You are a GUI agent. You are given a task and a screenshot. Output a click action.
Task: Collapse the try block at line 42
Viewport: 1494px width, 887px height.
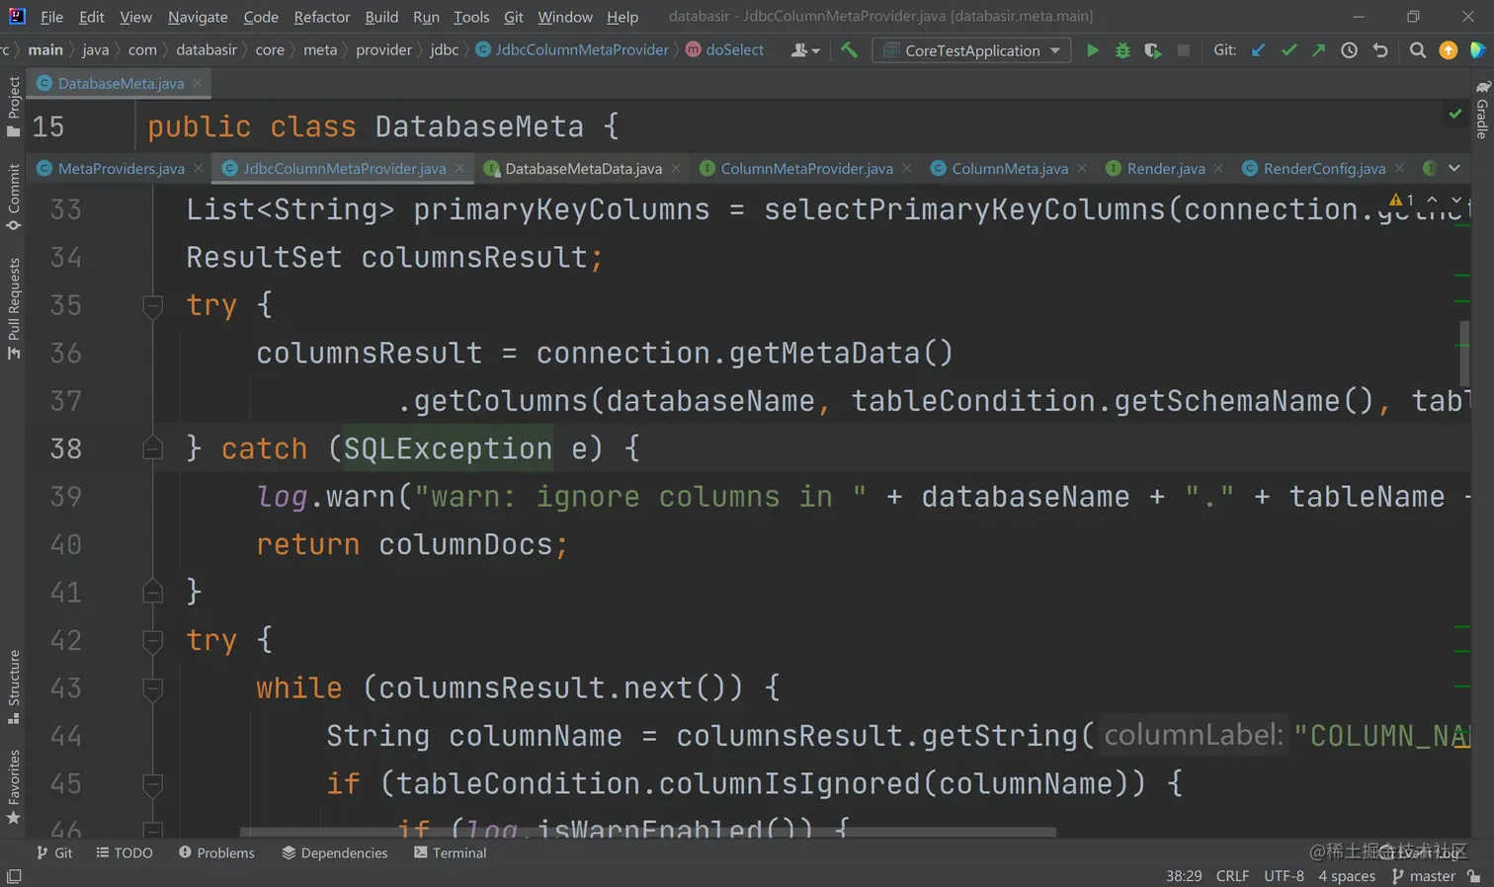[152, 640]
